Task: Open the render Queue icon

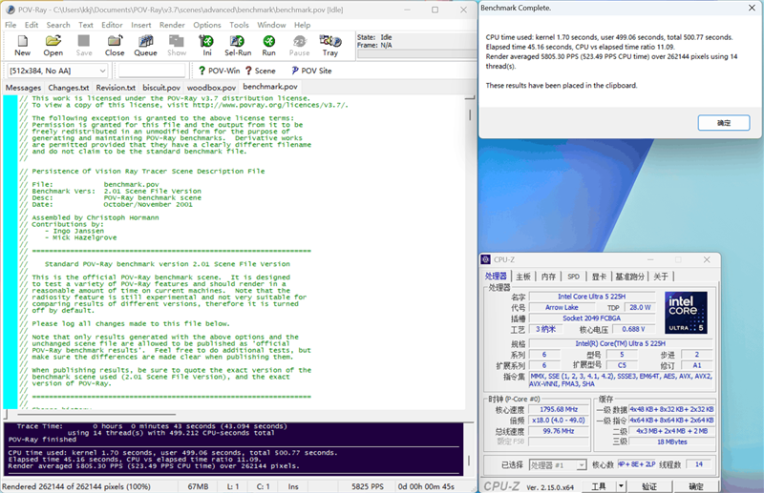Action: click(x=145, y=45)
